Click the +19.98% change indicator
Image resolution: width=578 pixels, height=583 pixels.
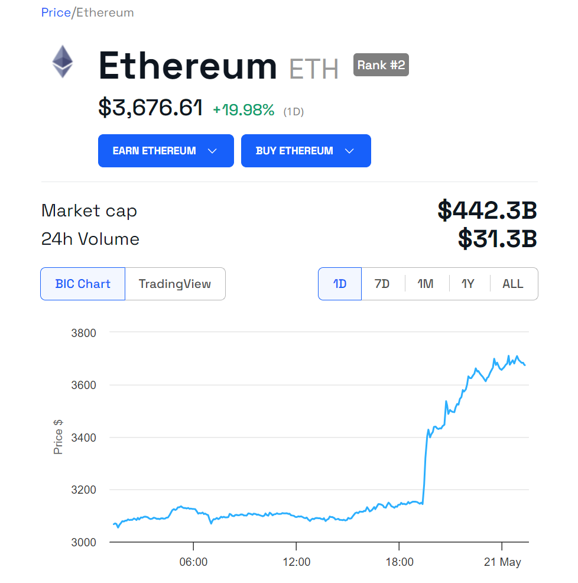[243, 110]
